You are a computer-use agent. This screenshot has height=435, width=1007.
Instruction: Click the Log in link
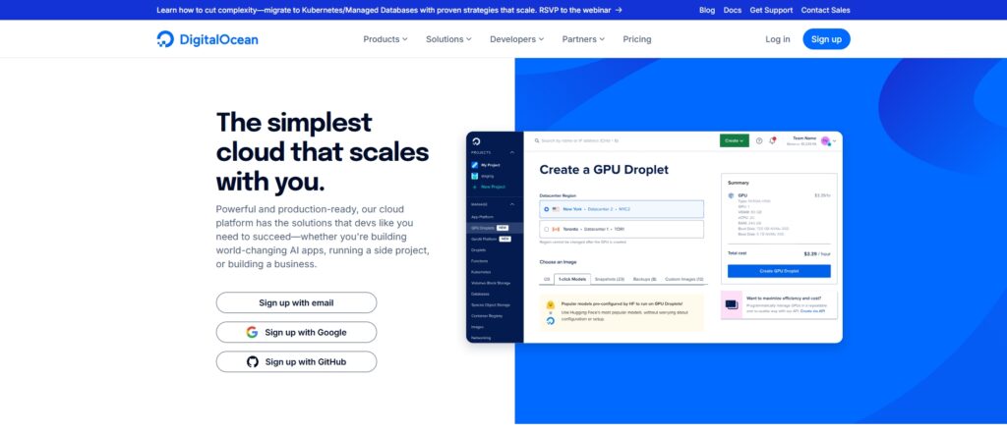(777, 39)
